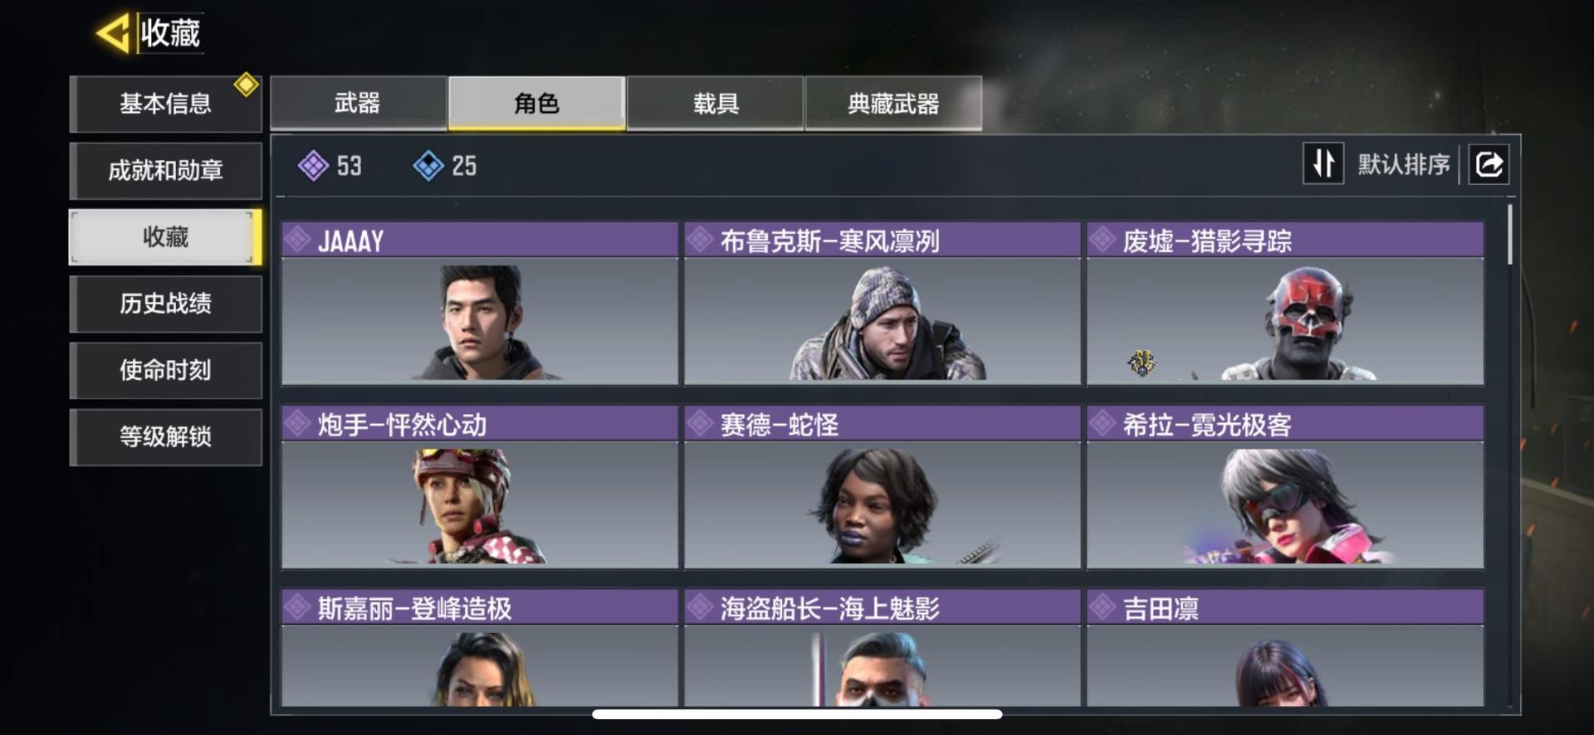Click the blue rare rarity diamond icon
The width and height of the screenshot is (1594, 735).
(x=428, y=165)
